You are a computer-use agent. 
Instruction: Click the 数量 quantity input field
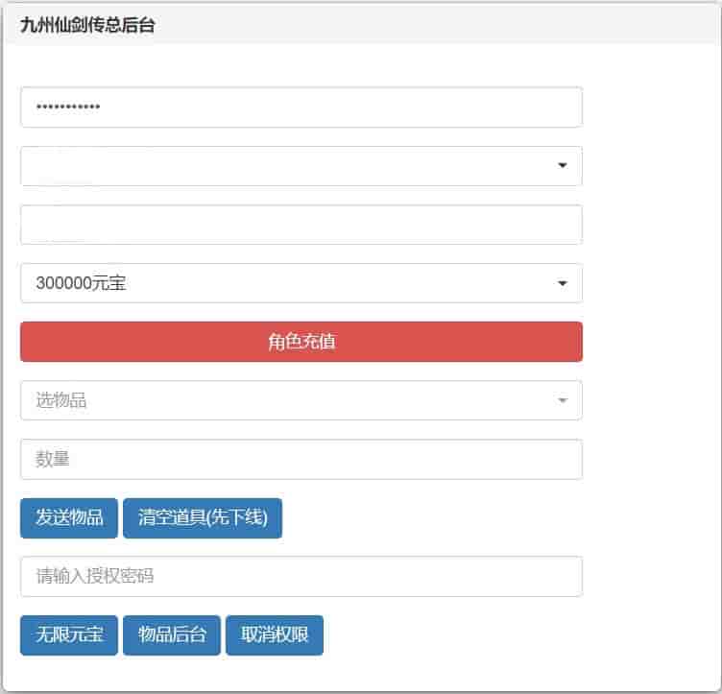[x=301, y=459]
